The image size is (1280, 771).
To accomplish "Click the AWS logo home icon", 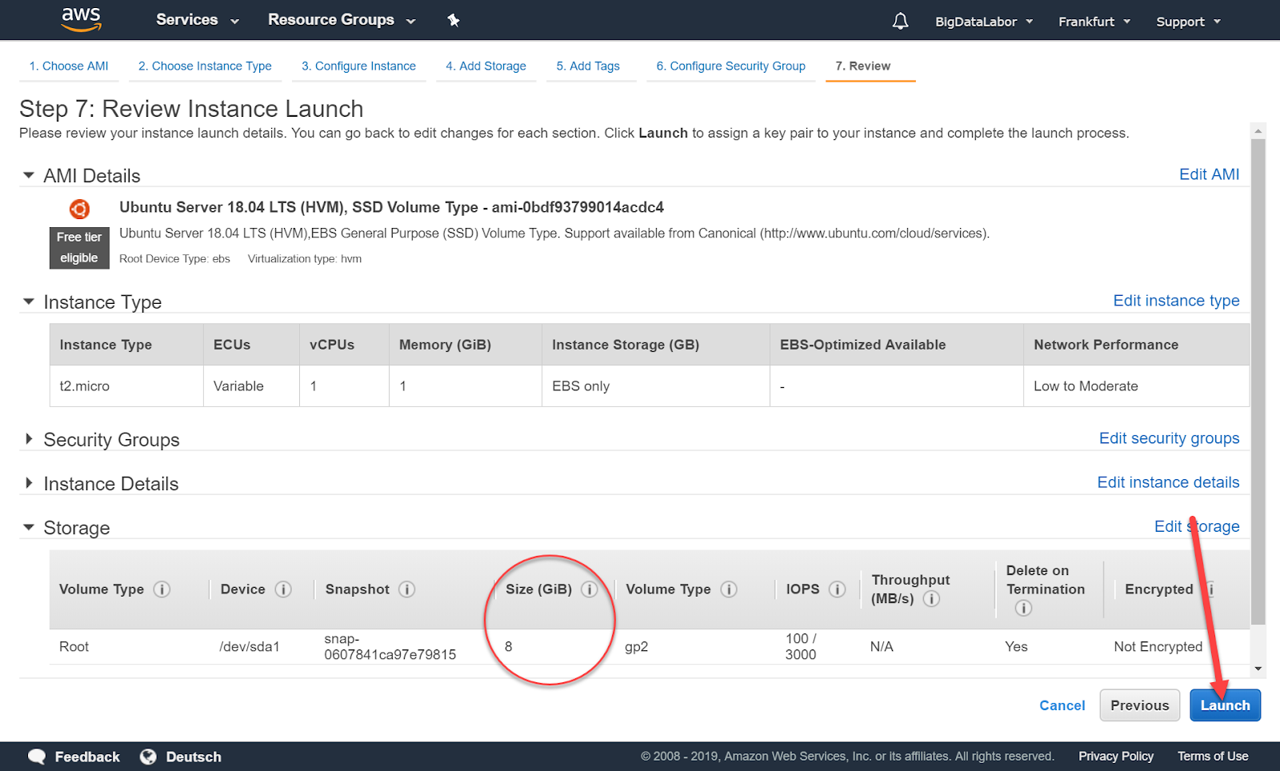I will coord(82,19).
